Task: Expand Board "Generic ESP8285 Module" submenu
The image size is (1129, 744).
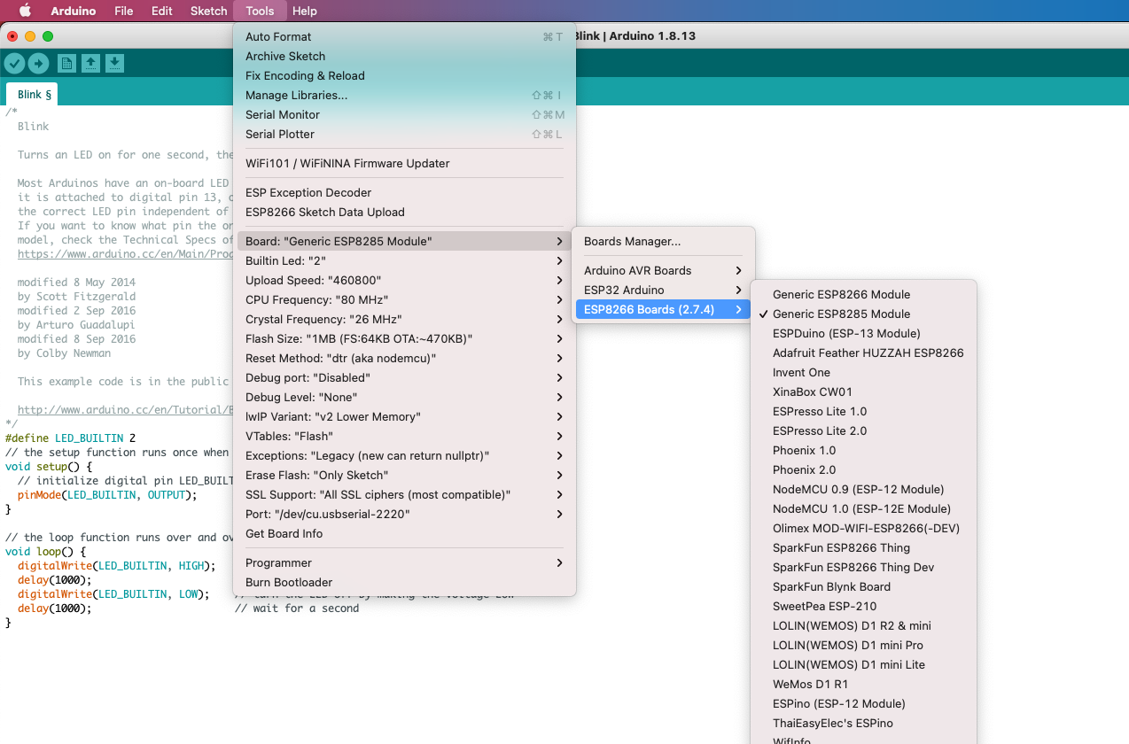Action: pos(404,241)
